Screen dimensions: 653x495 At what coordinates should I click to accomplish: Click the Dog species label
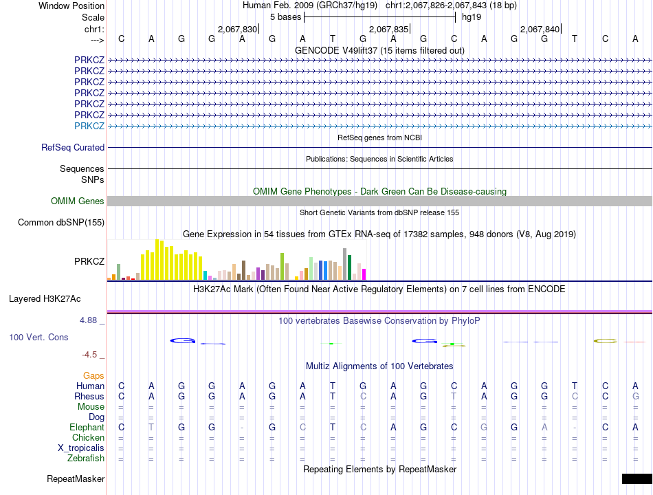(x=97, y=417)
